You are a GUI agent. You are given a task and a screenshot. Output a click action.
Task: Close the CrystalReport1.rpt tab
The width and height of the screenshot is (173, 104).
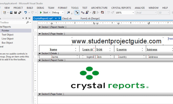(59, 18)
